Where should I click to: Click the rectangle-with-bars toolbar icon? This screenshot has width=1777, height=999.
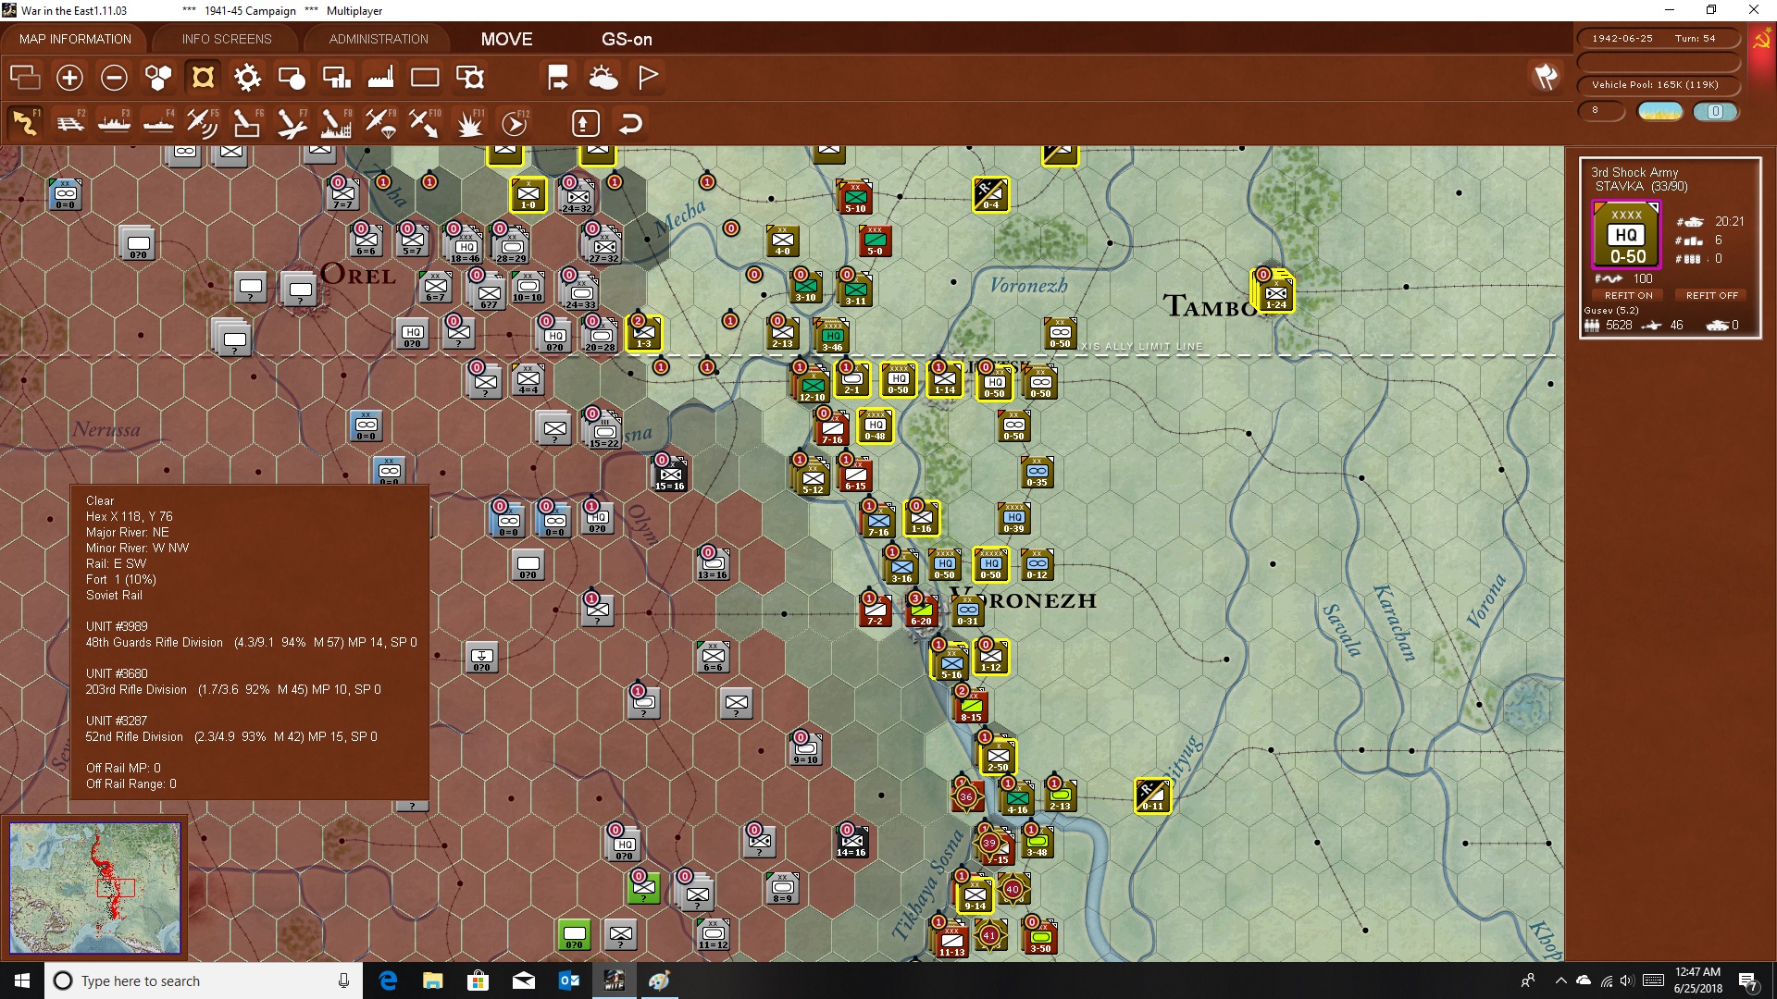(x=336, y=78)
